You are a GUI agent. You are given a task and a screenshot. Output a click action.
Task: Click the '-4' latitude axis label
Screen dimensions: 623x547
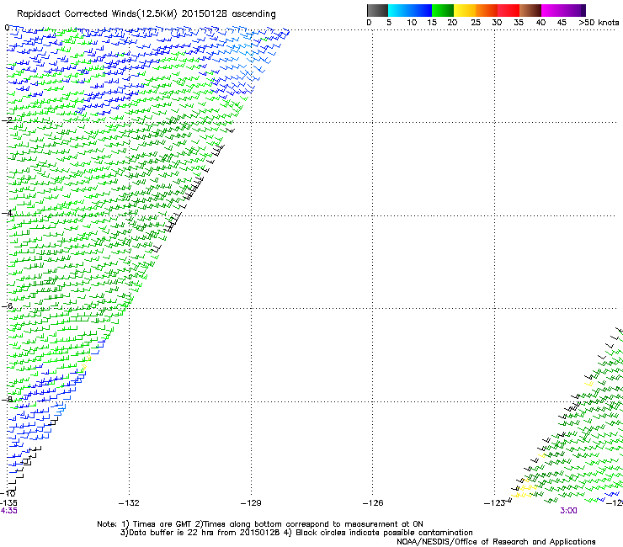7,213
